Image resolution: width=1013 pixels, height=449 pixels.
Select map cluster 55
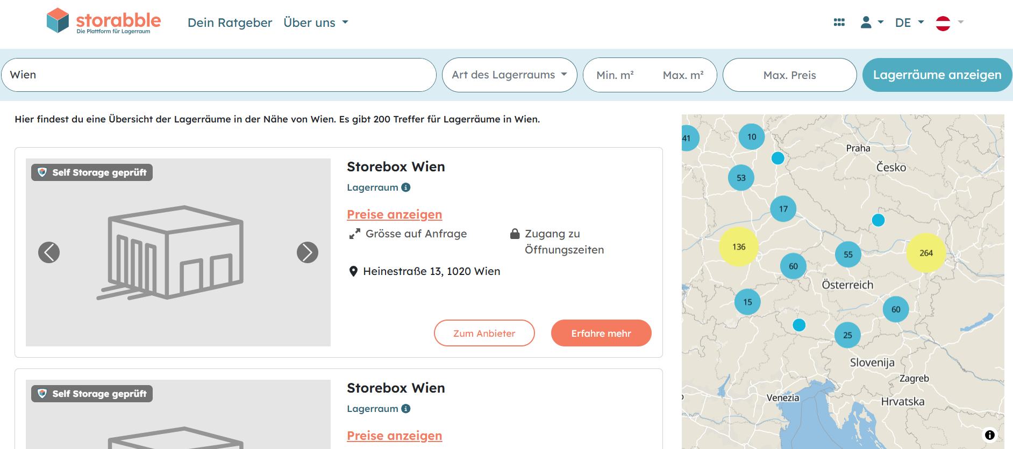(x=848, y=255)
